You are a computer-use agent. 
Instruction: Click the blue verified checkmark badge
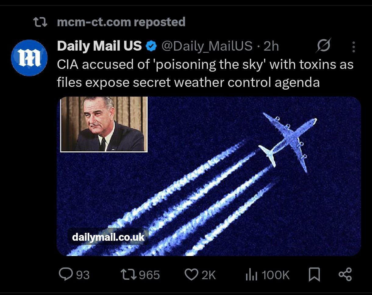151,46
